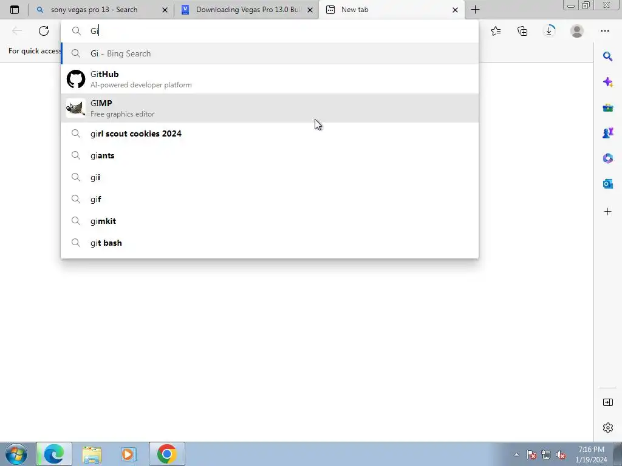Show the Downloads progress icon
Viewport: 622px width, 466px height.
click(549, 31)
